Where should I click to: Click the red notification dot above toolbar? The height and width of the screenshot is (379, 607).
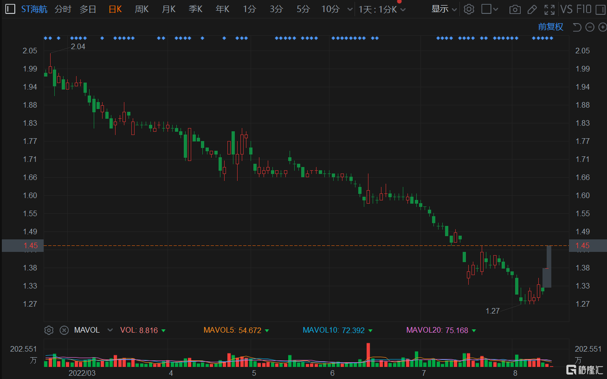click(399, 1)
